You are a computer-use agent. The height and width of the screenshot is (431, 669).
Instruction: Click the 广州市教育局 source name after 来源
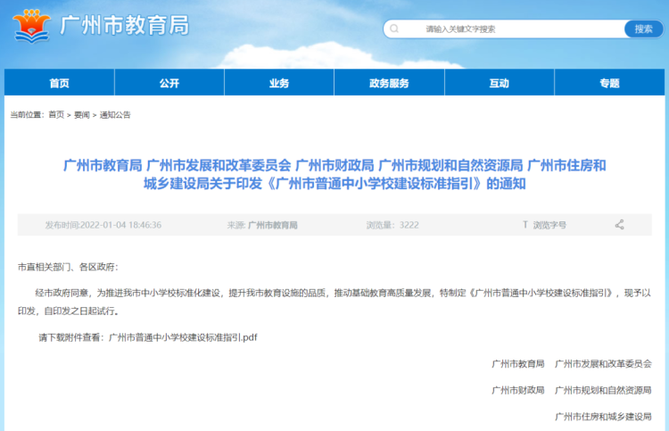[x=273, y=225]
